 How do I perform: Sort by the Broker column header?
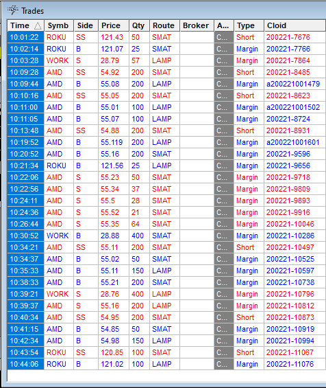click(197, 25)
